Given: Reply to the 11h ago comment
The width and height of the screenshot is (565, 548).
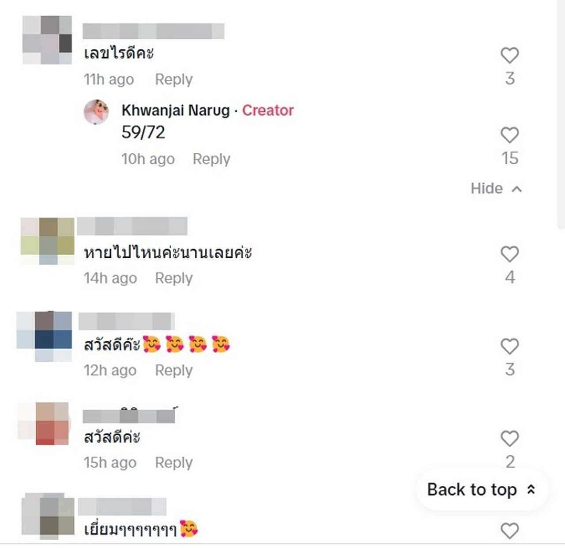Looking at the screenshot, I should (173, 79).
